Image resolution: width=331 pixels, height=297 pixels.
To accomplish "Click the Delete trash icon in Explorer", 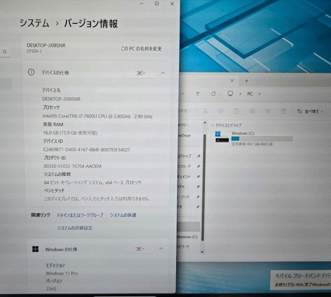I will tap(283, 111).
